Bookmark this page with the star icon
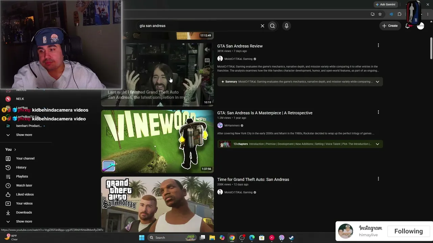This screenshot has width=433, height=243. (x=380, y=14)
